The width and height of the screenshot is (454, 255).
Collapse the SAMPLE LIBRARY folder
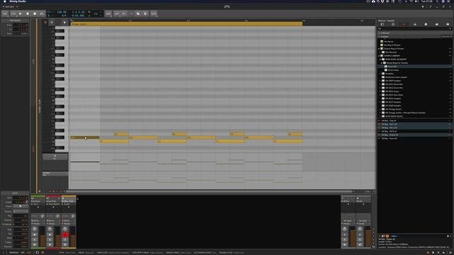pyautogui.click(x=379, y=56)
